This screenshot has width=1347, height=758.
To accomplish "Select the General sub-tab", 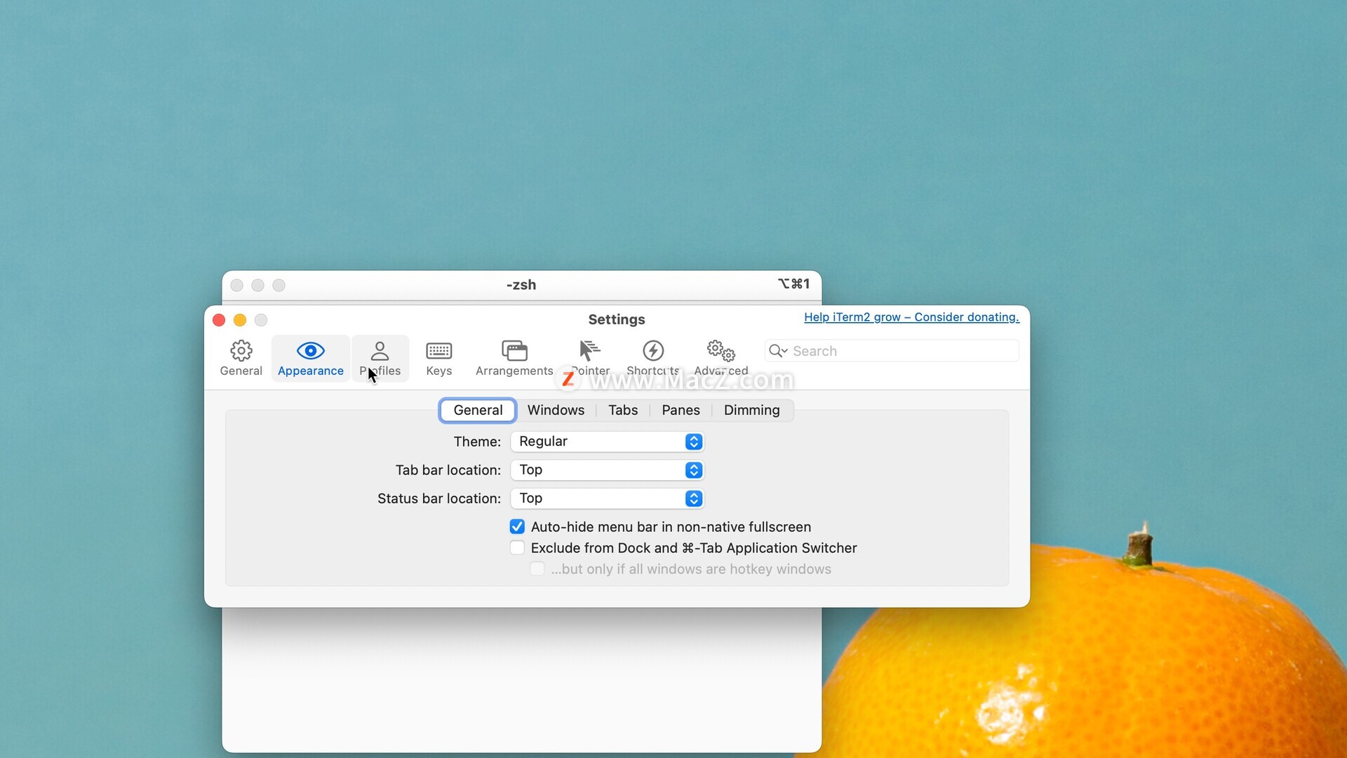I will (478, 411).
